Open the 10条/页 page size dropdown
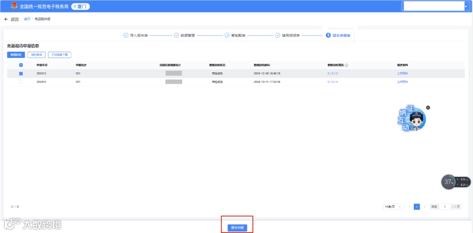 pos(393,207)
